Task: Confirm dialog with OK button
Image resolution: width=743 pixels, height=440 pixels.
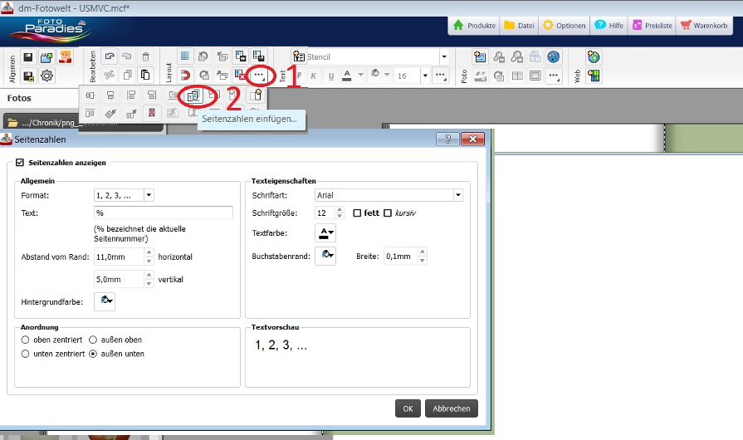Action: click(408, 408)
